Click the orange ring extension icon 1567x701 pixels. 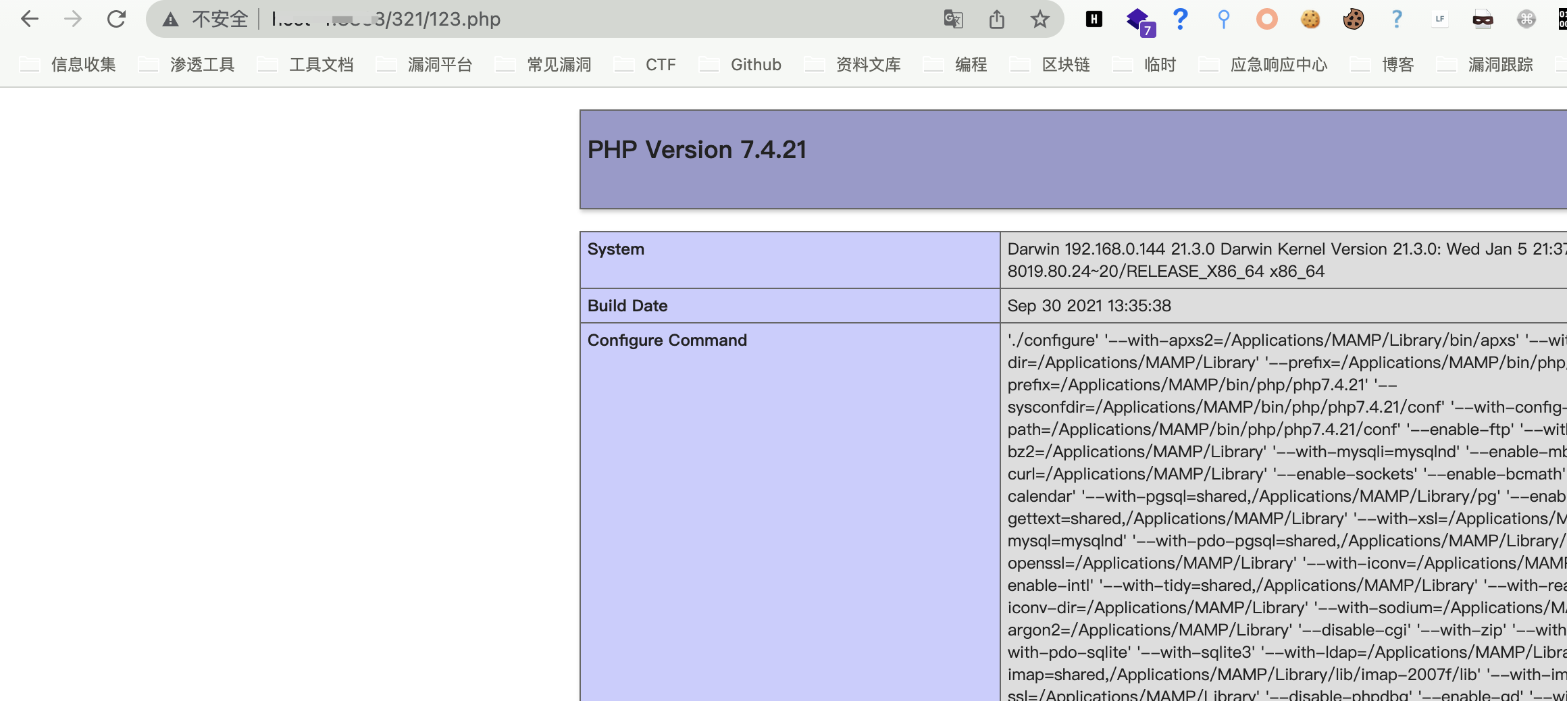(1267, 19)
